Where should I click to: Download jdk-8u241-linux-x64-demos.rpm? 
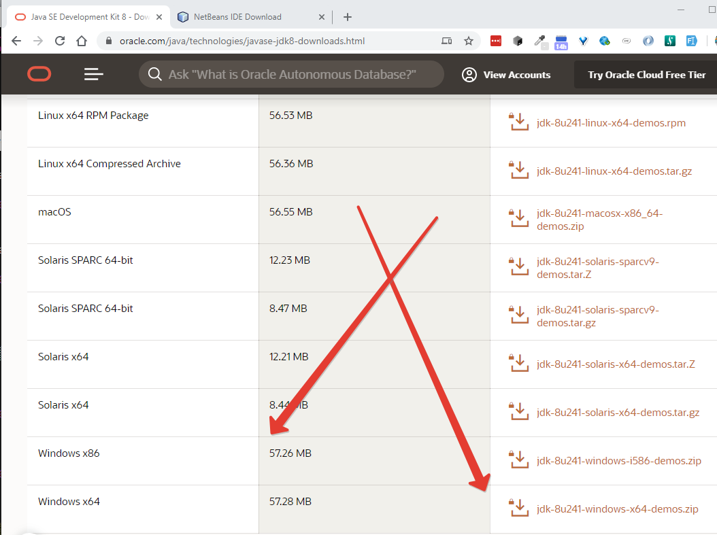tap(611, 123)
